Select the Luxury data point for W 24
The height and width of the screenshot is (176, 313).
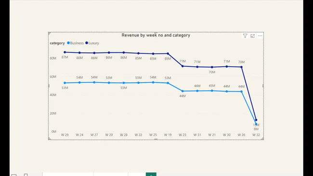(79, 53)
